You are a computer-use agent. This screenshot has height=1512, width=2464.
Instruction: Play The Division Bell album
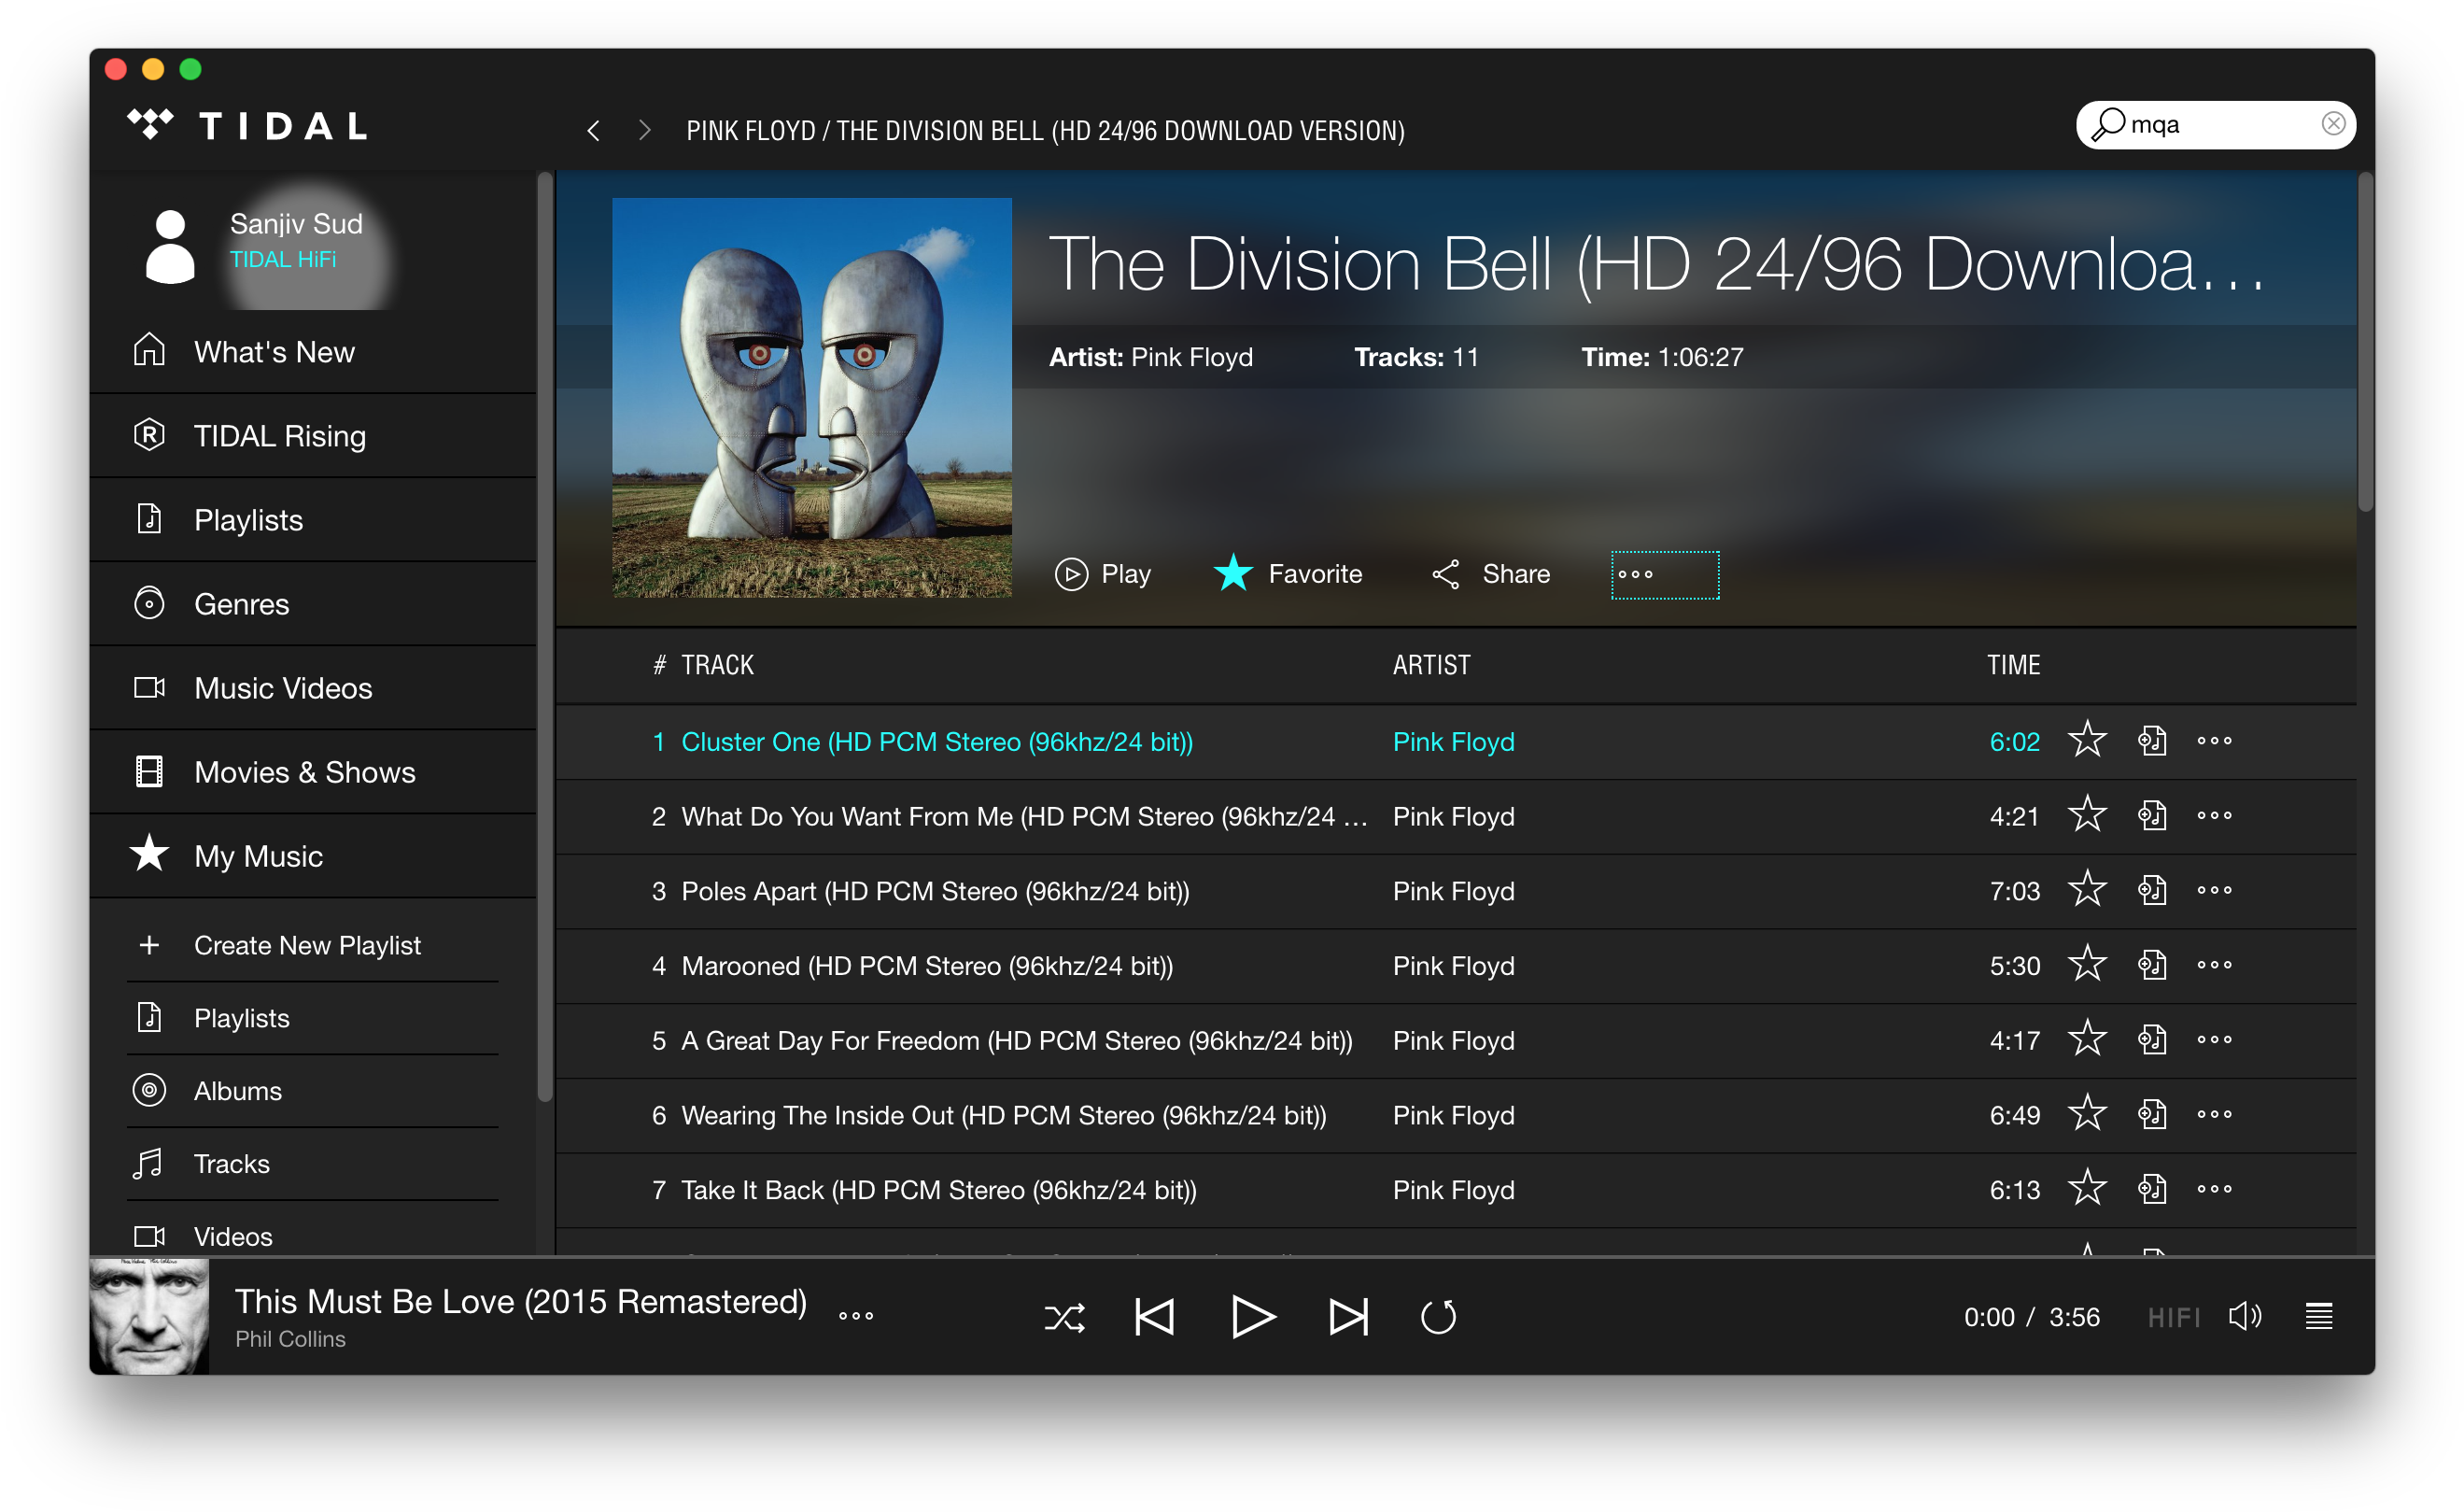click(x=1103, y=574)
